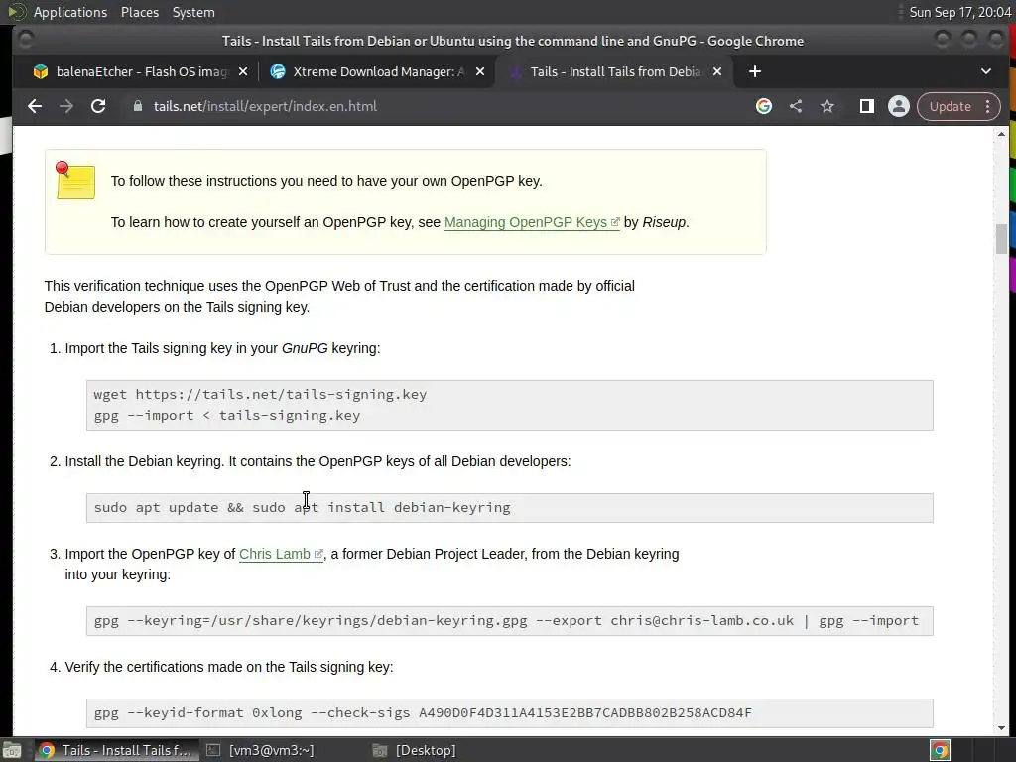Open a new tab with the plus button

755,71
